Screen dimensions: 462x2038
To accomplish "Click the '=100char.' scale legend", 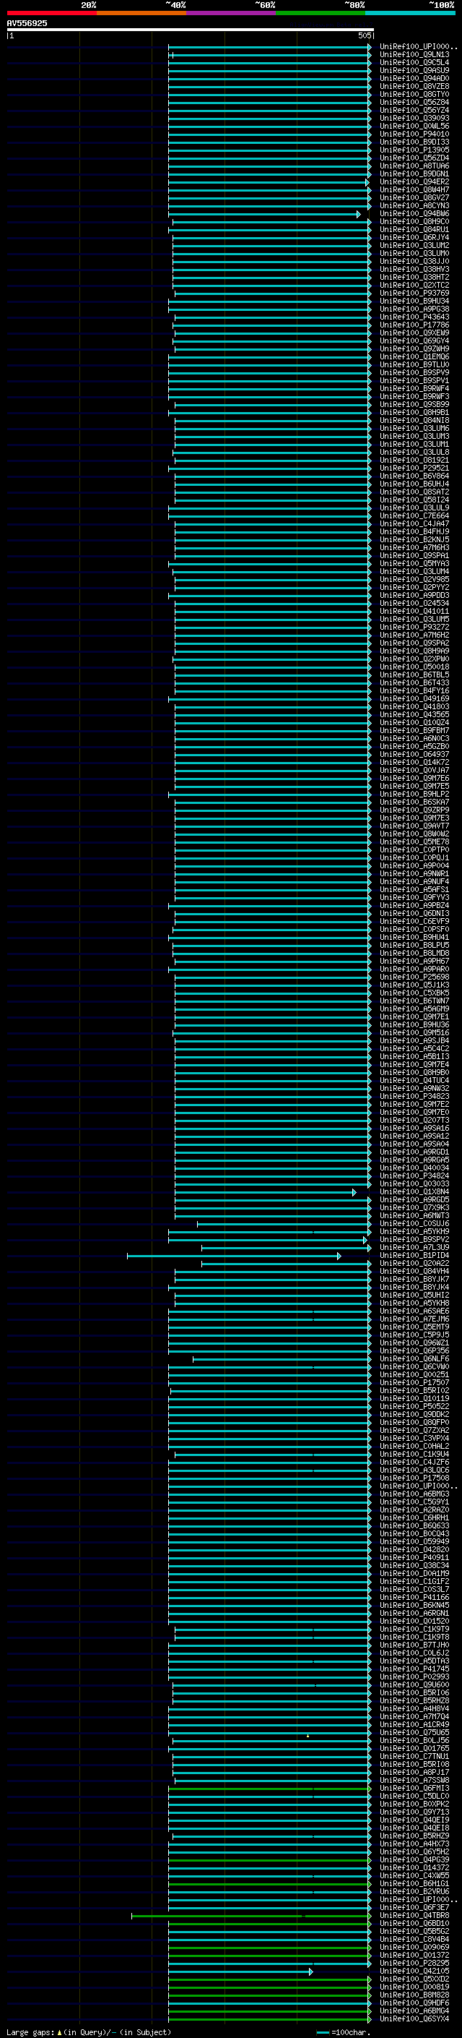I will pos(344,2031).
